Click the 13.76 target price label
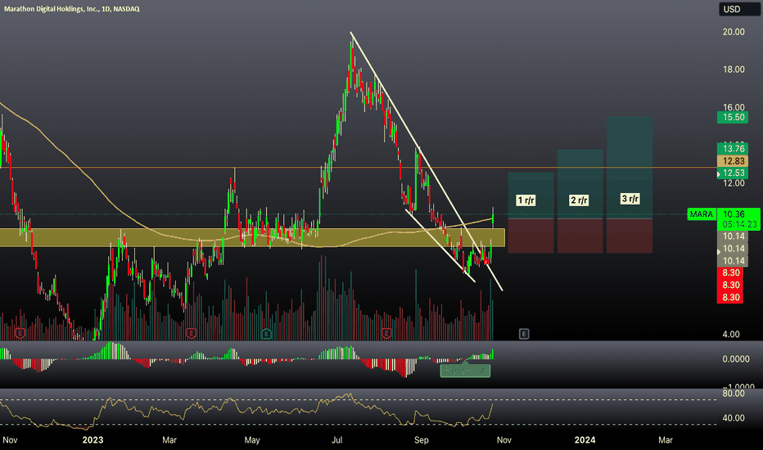Screen dimensions: 763x450 pos(733,149)
